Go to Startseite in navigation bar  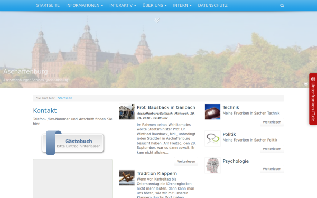[x=48, y=5]
